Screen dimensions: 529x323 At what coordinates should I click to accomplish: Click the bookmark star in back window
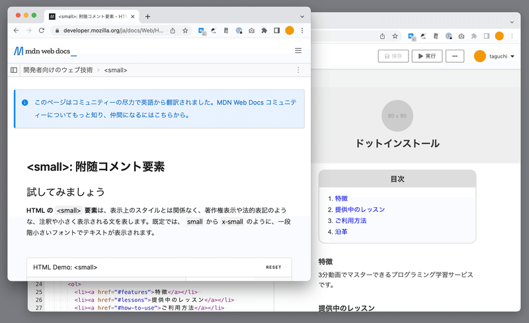click(x=395, y=36)
